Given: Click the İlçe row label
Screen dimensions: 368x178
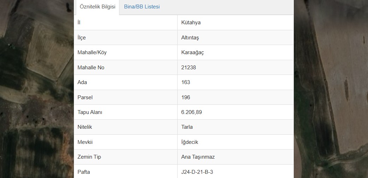Looking at the screenshot, I should (x=82, y=38).
